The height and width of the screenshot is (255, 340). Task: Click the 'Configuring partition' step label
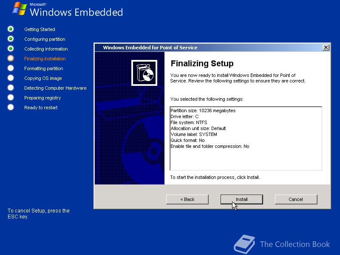point(45,39)
